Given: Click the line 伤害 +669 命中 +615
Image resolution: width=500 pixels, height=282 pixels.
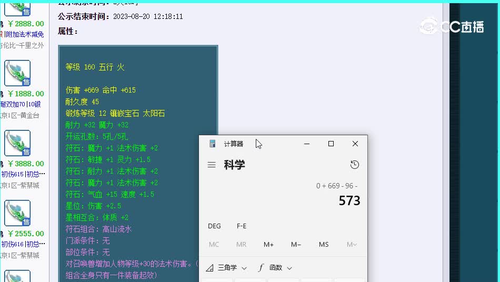Looking at the screenshot, I should [x=101, y=90].
